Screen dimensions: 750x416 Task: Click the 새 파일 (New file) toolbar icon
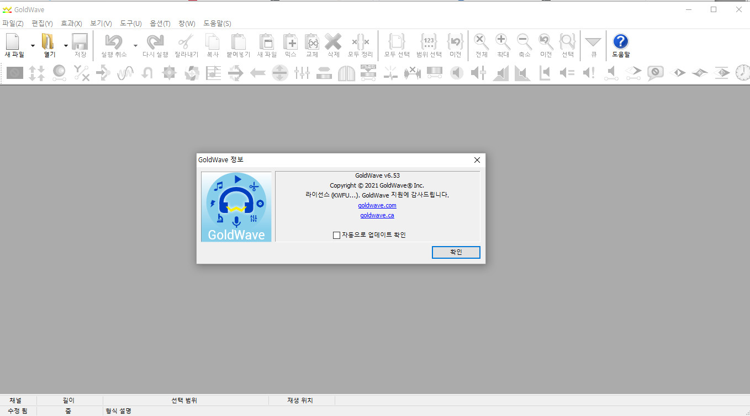pyautogui.click(x=13, y=41)
